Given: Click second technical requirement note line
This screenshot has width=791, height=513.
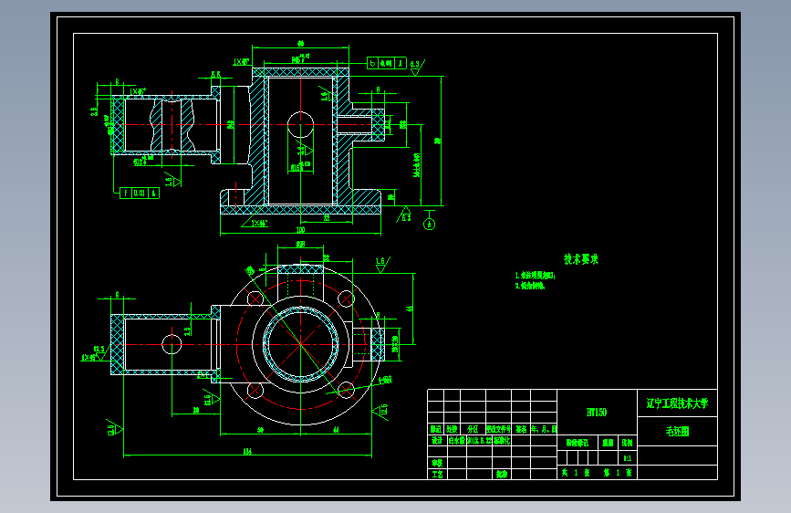Looking at the screenshot, I should pos(530,286).
